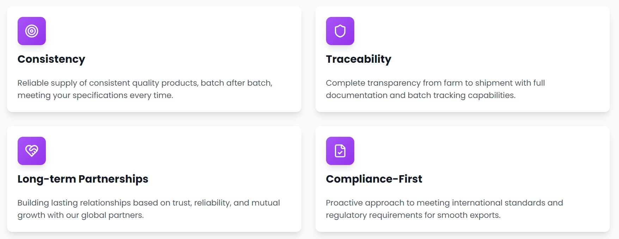The height and width of the screenshot is (239, 619).
Task: Click the line starting "Building lasting relationships"
Action: 149,203
